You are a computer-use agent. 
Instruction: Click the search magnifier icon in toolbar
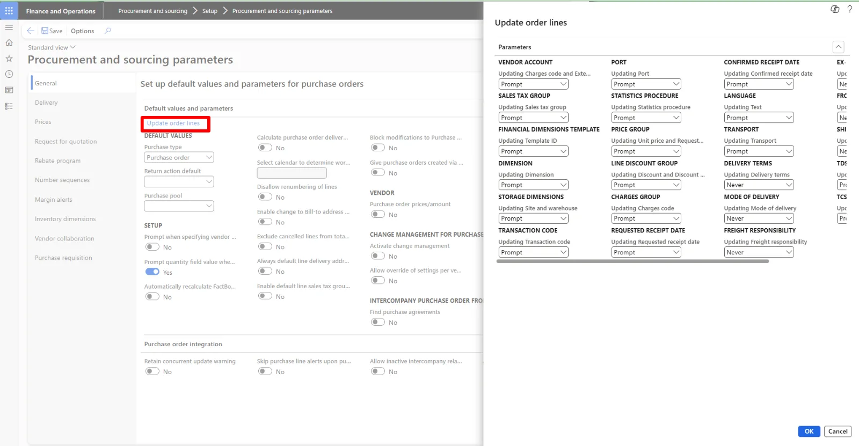[108, 31]
